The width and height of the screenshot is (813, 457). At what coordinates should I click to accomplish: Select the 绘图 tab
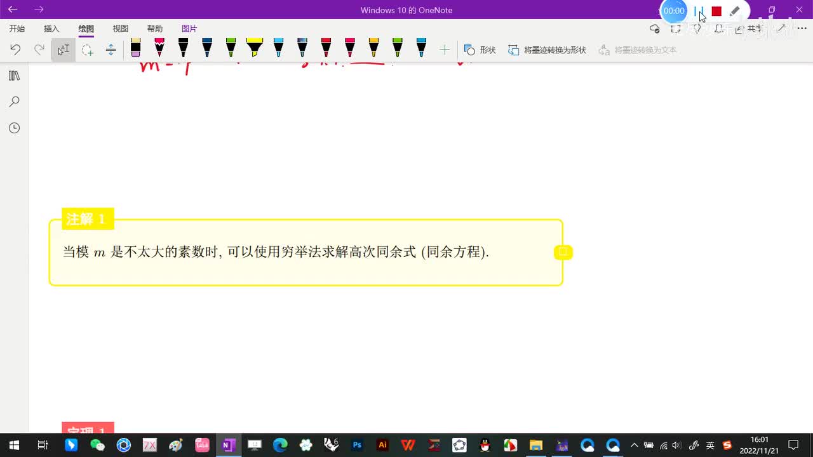[x=86, y=29]
